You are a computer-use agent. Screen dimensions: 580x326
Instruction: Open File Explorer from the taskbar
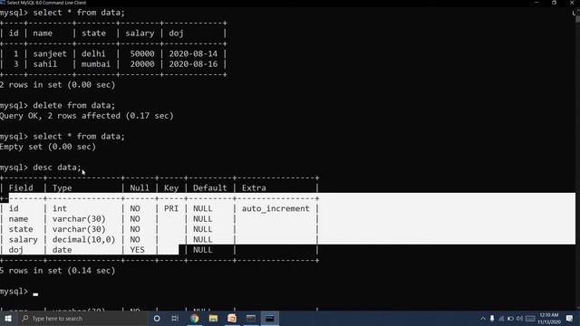point(213,318)
